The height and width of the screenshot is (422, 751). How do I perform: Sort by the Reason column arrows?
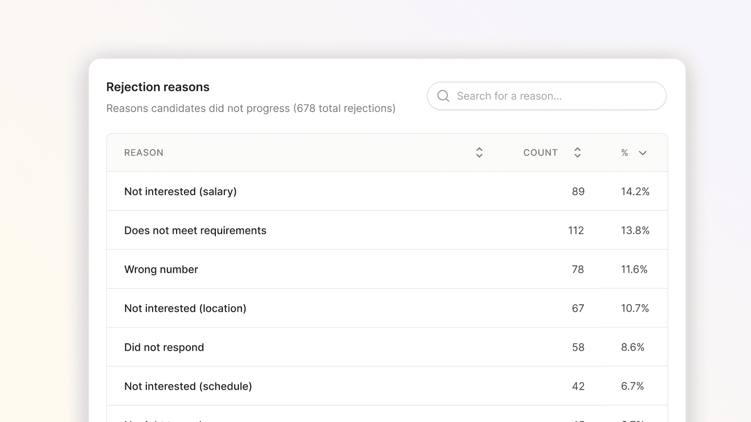479,152
